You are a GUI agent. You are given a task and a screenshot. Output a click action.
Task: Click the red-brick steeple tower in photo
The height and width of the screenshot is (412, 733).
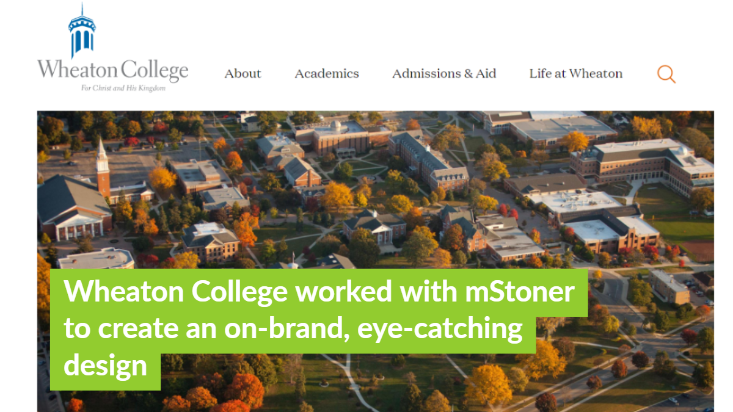coord(103,170)
